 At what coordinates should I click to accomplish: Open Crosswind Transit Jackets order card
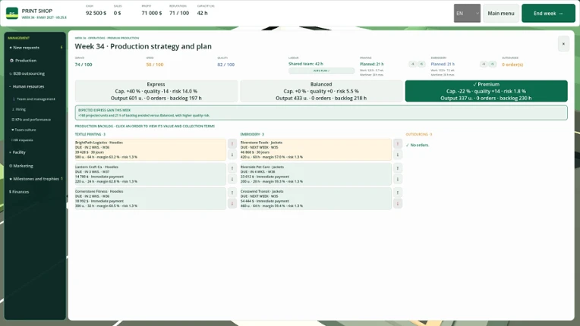pyautogui.click(x=316, y=199)
